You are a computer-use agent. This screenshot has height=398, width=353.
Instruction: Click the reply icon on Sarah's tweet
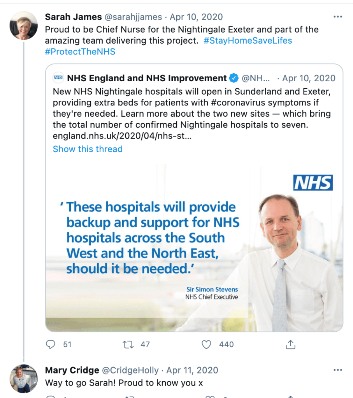pos(51,344)
